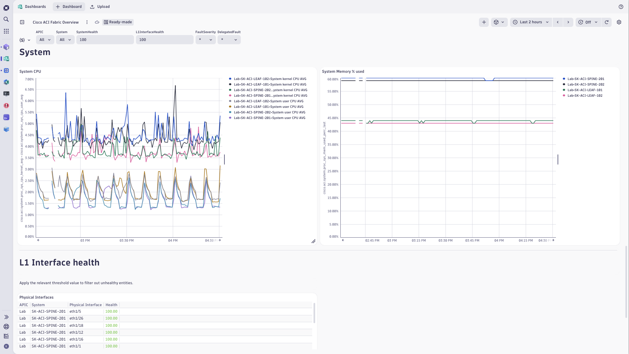Image resolution: width=629 pixels, height=354 pixels.
Task: Expand the APIC variable dropdown
Action: pos(45,39)
